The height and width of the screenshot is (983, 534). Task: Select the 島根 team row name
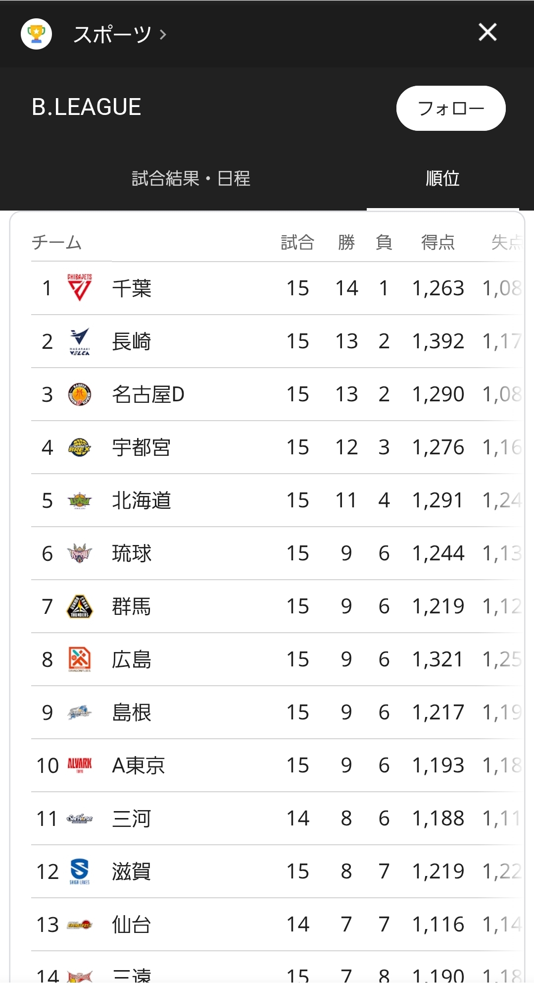coord(132,712)
